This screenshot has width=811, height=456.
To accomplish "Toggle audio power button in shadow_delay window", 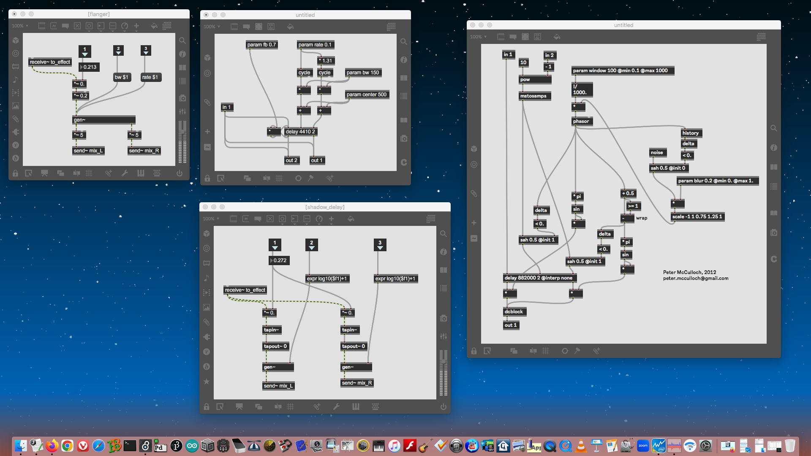I will point(443,407).
